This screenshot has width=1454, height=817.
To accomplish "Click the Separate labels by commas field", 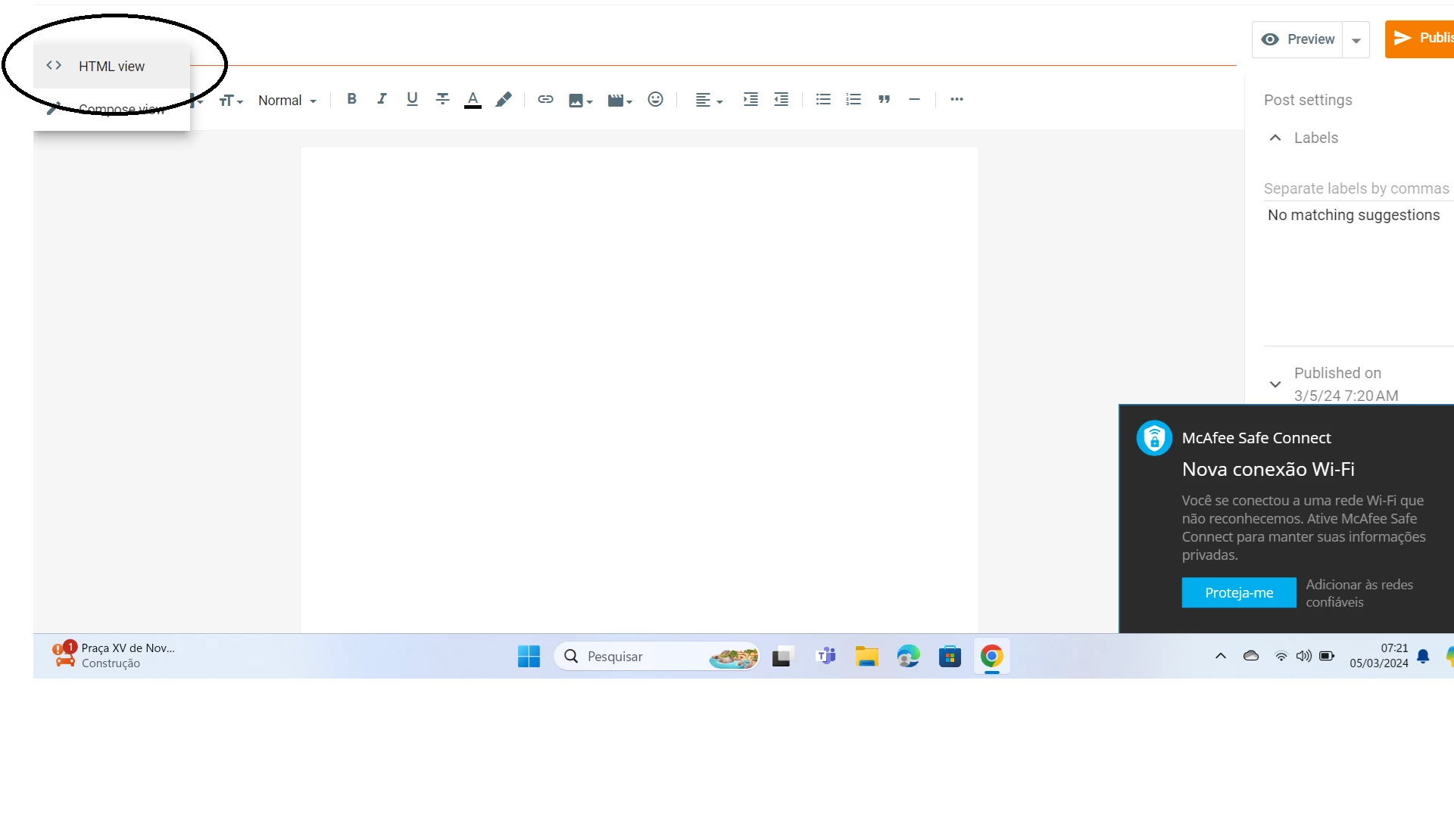I will pyautogui.click(x=1356, y=188).
